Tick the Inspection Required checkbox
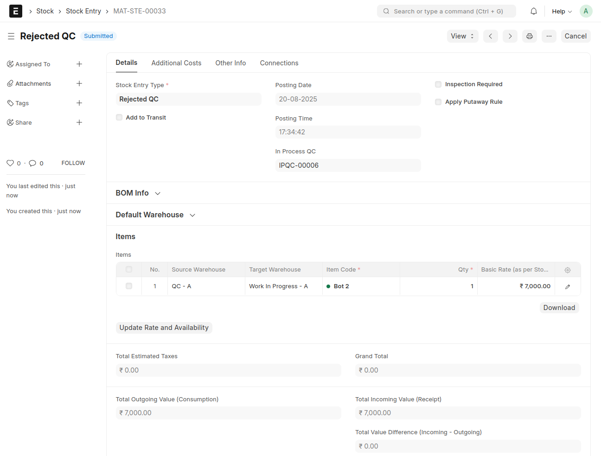The width and height of the screenshot is (601, 456). (x=438, y=84)
